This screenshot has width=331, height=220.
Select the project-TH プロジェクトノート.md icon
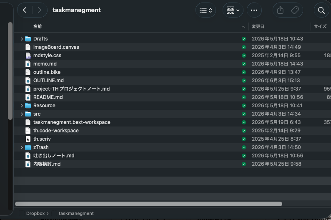coord(28,89)
